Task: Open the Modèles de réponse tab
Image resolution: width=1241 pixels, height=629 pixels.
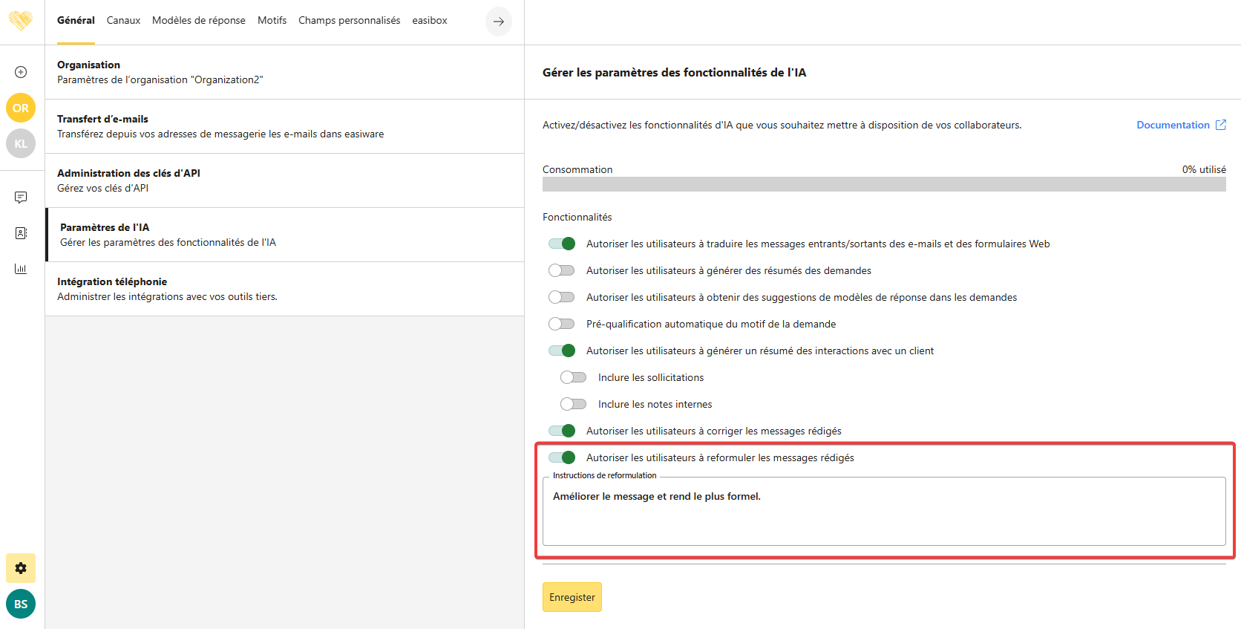Action: (x=199, y=21)
